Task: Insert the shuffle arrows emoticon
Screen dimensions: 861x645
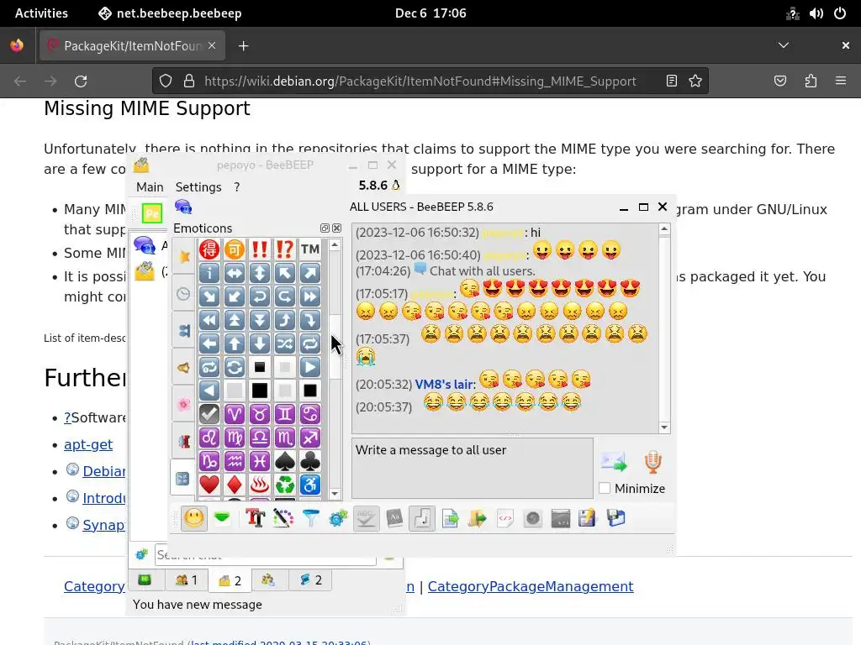Action: pyautogui.click(x=285, y=343)
